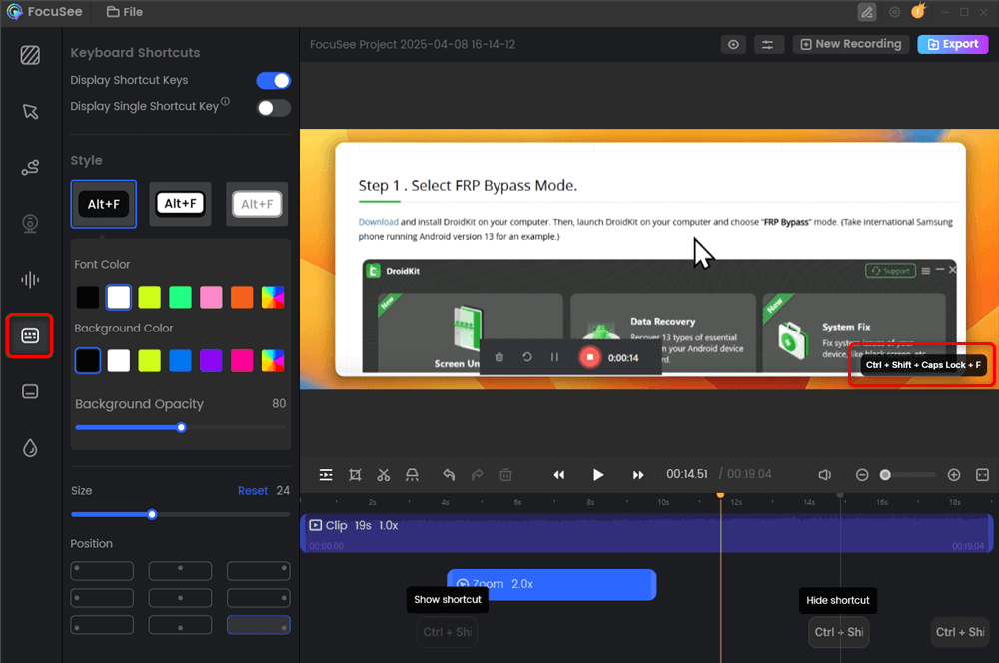Open the settings gear in title bar
This screenshot has width=999, height=663.
894,12
